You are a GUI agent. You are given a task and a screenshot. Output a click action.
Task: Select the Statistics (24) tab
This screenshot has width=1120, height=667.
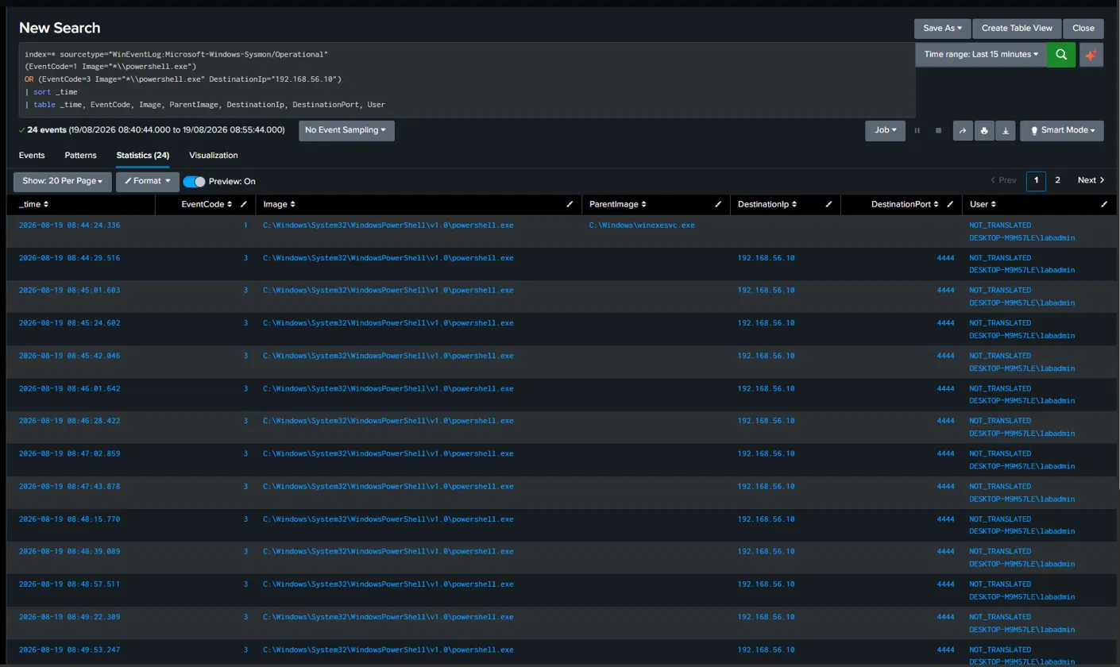coord(142,155)
